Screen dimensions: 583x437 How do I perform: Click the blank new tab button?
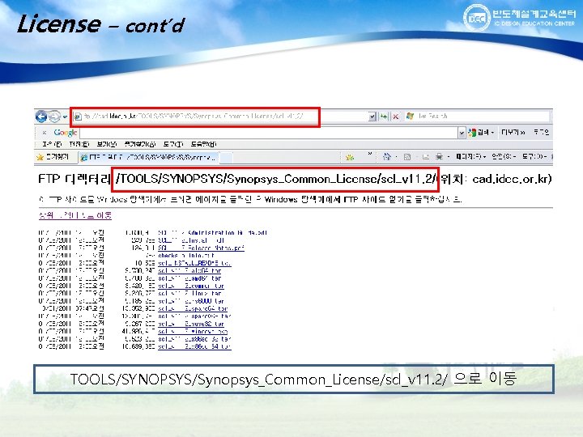point(227,158)
